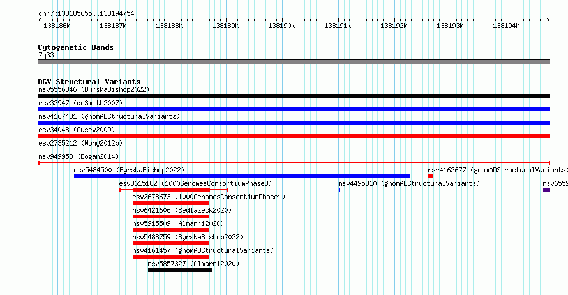The width and height of the screenshot is (568, 295).
Task: Open nsv4167481 (gnomADStructuralVariants) label
Action: pyautogui.click(x=109, y=116)
